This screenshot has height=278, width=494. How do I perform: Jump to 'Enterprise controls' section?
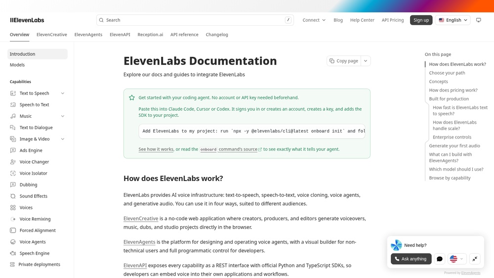pyautogui.click(x=452, y=137)
